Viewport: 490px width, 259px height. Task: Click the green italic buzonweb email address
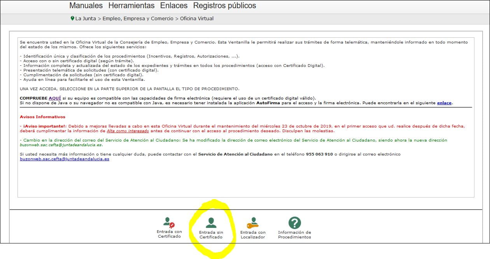pos(61,145)
